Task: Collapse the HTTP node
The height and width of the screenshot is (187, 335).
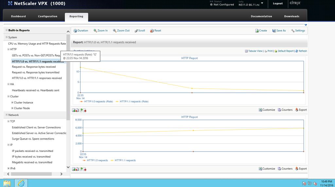Action: 9,49
